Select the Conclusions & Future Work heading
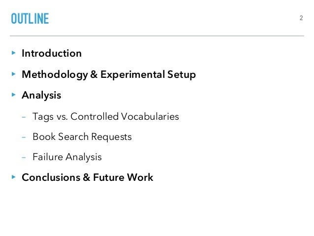Screen dimensions: 314x236 pyautogui.click(x=88, y=177)
